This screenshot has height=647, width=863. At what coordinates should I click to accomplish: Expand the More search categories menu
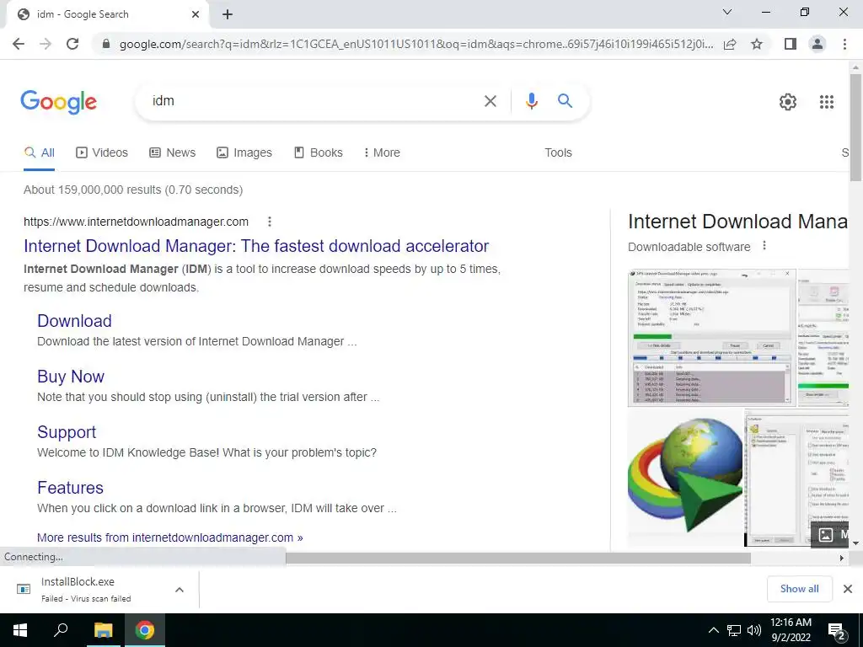[x=382, y=153]
